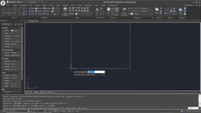Click the Erase tool in Modify
The image size is (201, 113).
pos(31,8)
